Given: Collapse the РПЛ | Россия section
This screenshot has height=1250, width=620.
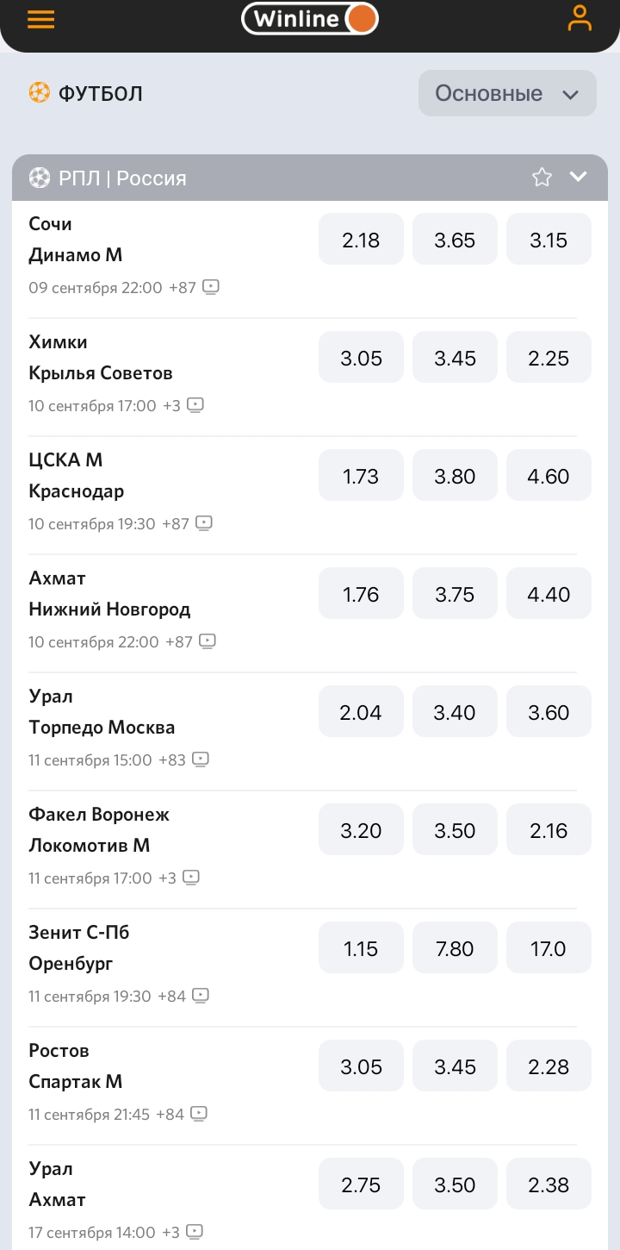Looking at the screenshot, I should (x=579, y=178).
